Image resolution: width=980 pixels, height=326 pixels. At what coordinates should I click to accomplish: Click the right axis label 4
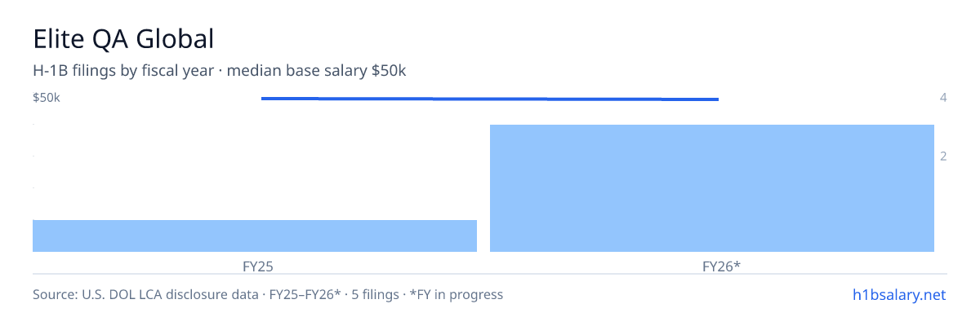click(943, 98)
